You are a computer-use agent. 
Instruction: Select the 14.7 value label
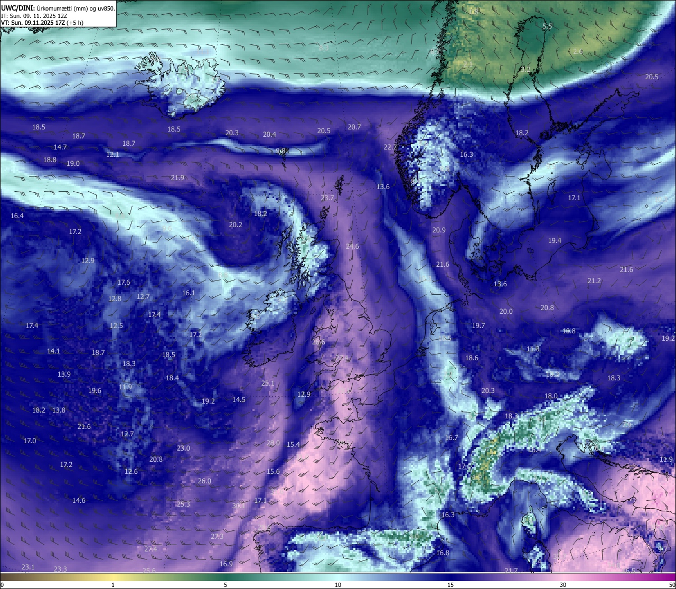coord(60,147)
